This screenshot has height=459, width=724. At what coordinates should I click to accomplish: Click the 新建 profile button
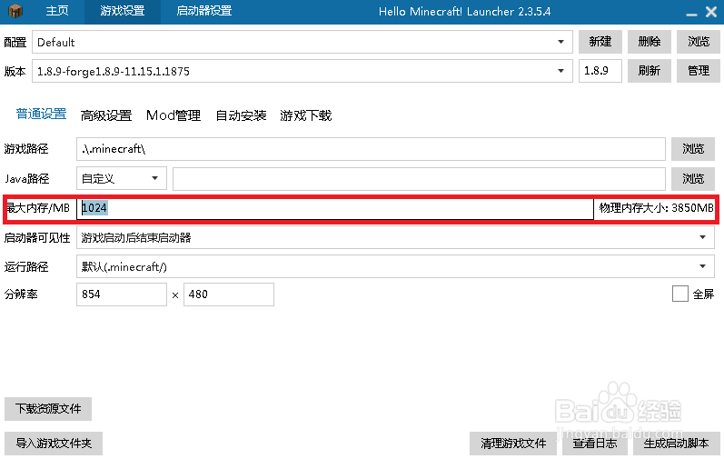[600, 42]
